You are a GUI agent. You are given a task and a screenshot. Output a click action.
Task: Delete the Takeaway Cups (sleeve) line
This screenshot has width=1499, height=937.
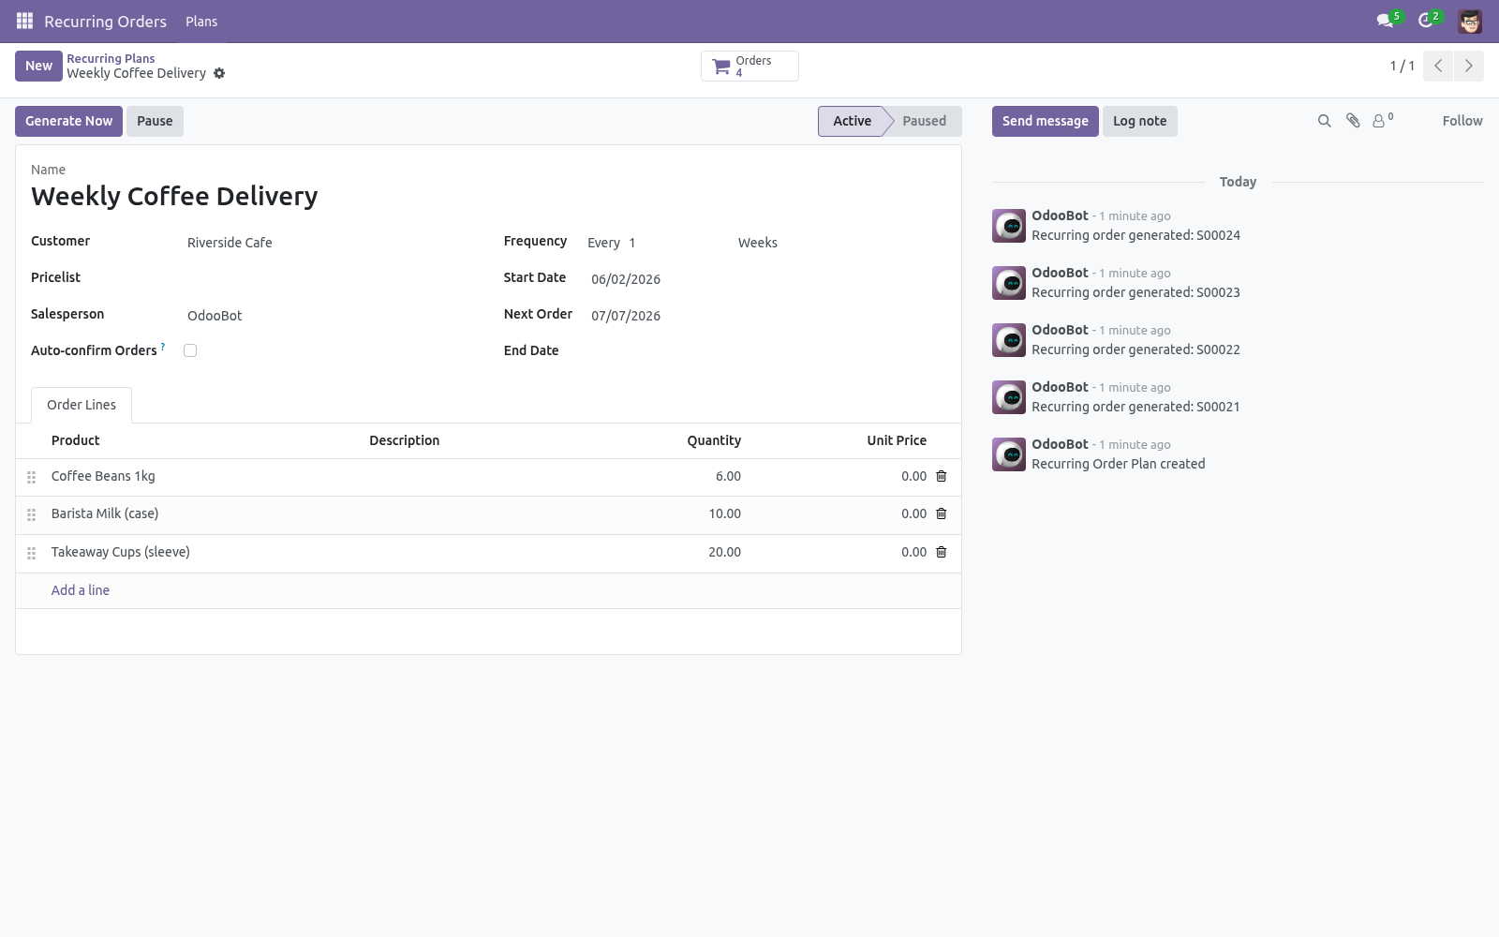click(x=942, y=552)
